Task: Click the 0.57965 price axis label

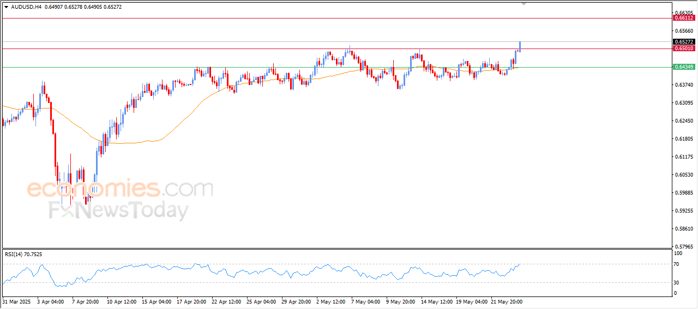Action: [684, 247]
